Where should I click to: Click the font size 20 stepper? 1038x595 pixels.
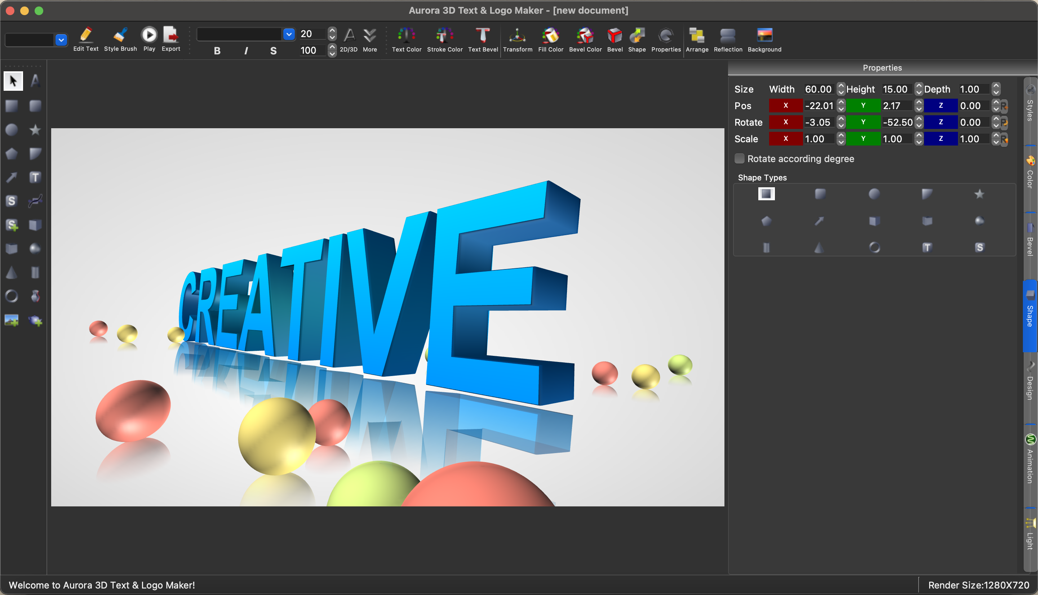[332, 33]
